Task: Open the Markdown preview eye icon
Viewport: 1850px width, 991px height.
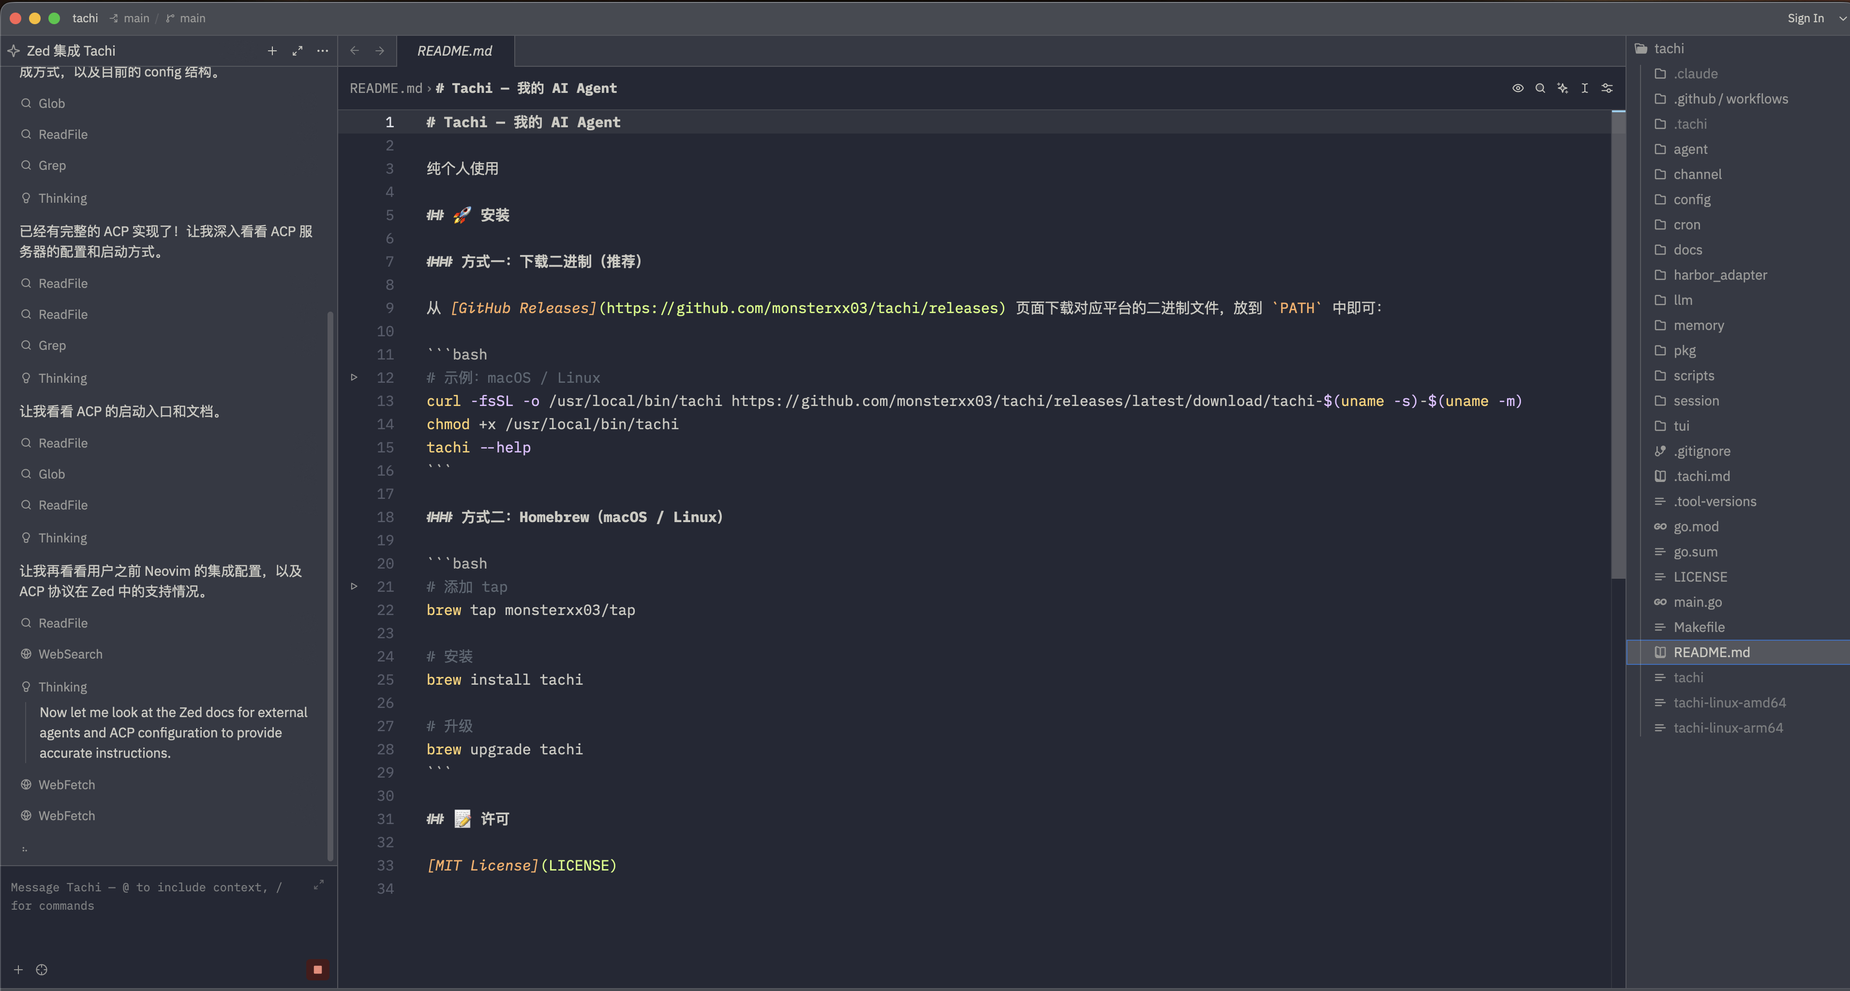Action: (1518, 89)
